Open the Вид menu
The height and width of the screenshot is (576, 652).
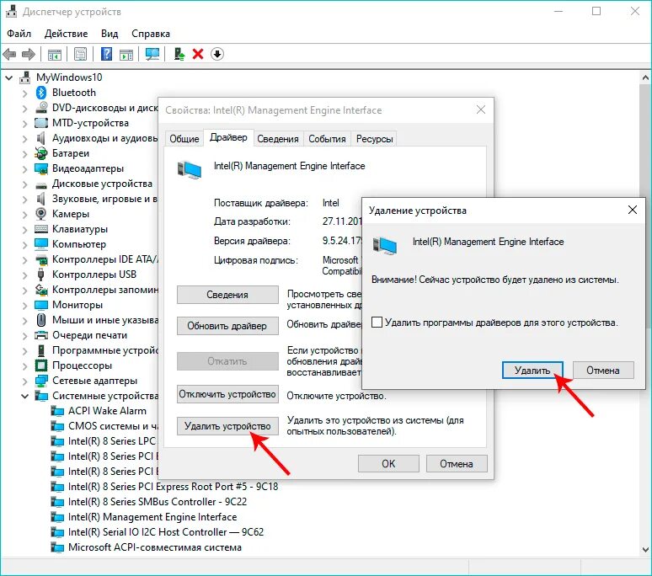110,34
